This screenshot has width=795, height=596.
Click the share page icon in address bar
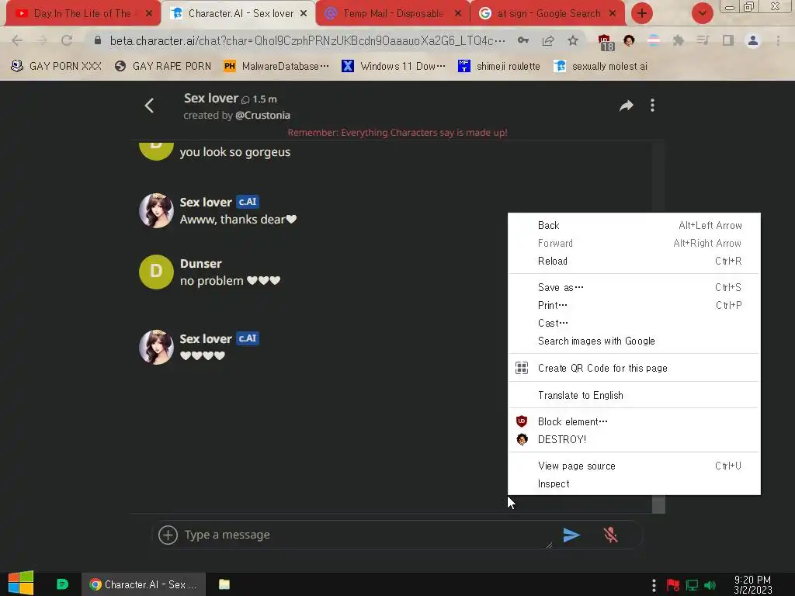(547, 40)
